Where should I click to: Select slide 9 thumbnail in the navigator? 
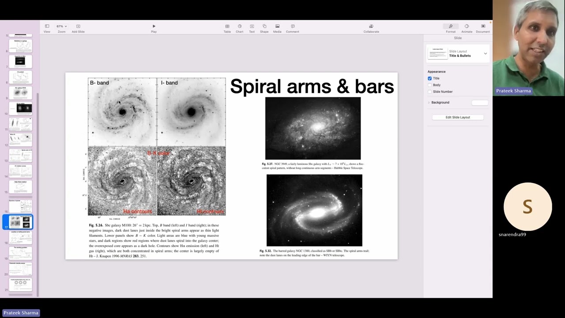click(21, 92)
